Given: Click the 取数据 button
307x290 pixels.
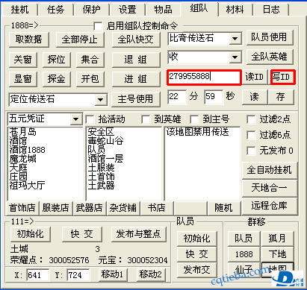Looking at the screenshot, I should (x=29, y=40).
